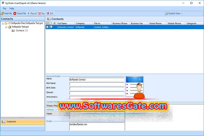Click the attachment paperclip column icon

54,23
